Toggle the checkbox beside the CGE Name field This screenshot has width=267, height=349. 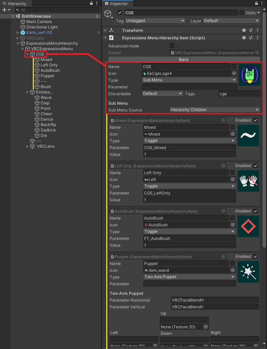(x=234, y=66)
